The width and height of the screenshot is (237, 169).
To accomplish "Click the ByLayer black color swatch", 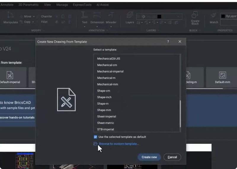I will click(223, 16).
